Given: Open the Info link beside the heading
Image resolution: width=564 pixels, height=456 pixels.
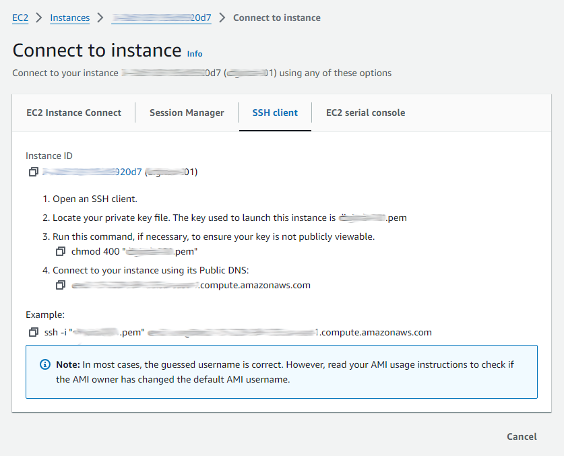Looking at the screenshot, I should tap(195, 54).
